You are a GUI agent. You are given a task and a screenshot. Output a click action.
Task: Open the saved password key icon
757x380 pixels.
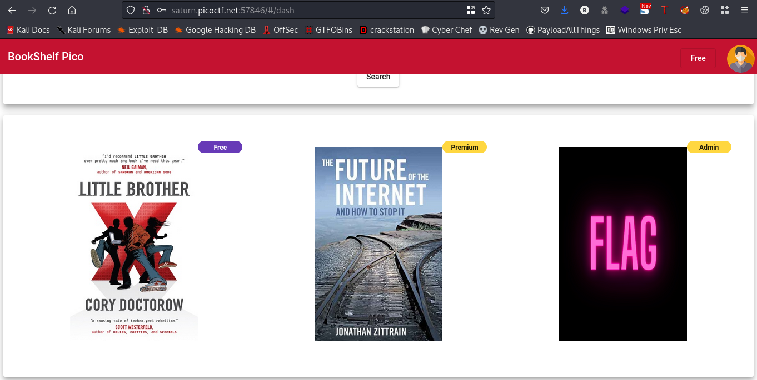coord(161,10)
